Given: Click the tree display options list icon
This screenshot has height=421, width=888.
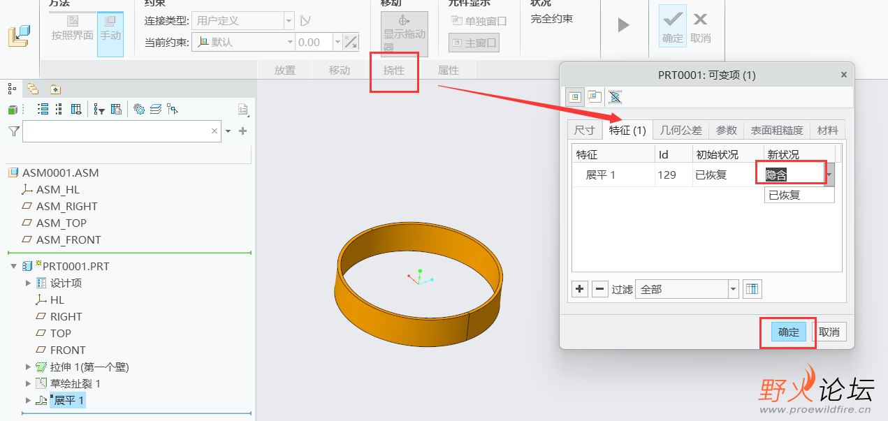Looking at the screenshot, I should (242, 110).
